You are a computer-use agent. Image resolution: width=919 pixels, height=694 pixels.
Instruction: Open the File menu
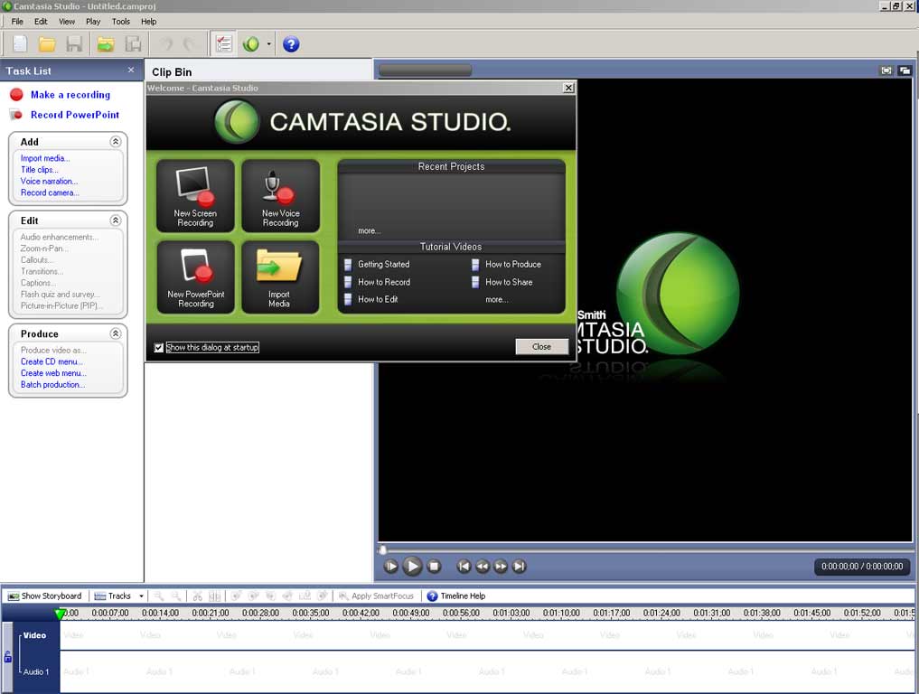pos(17,21)
